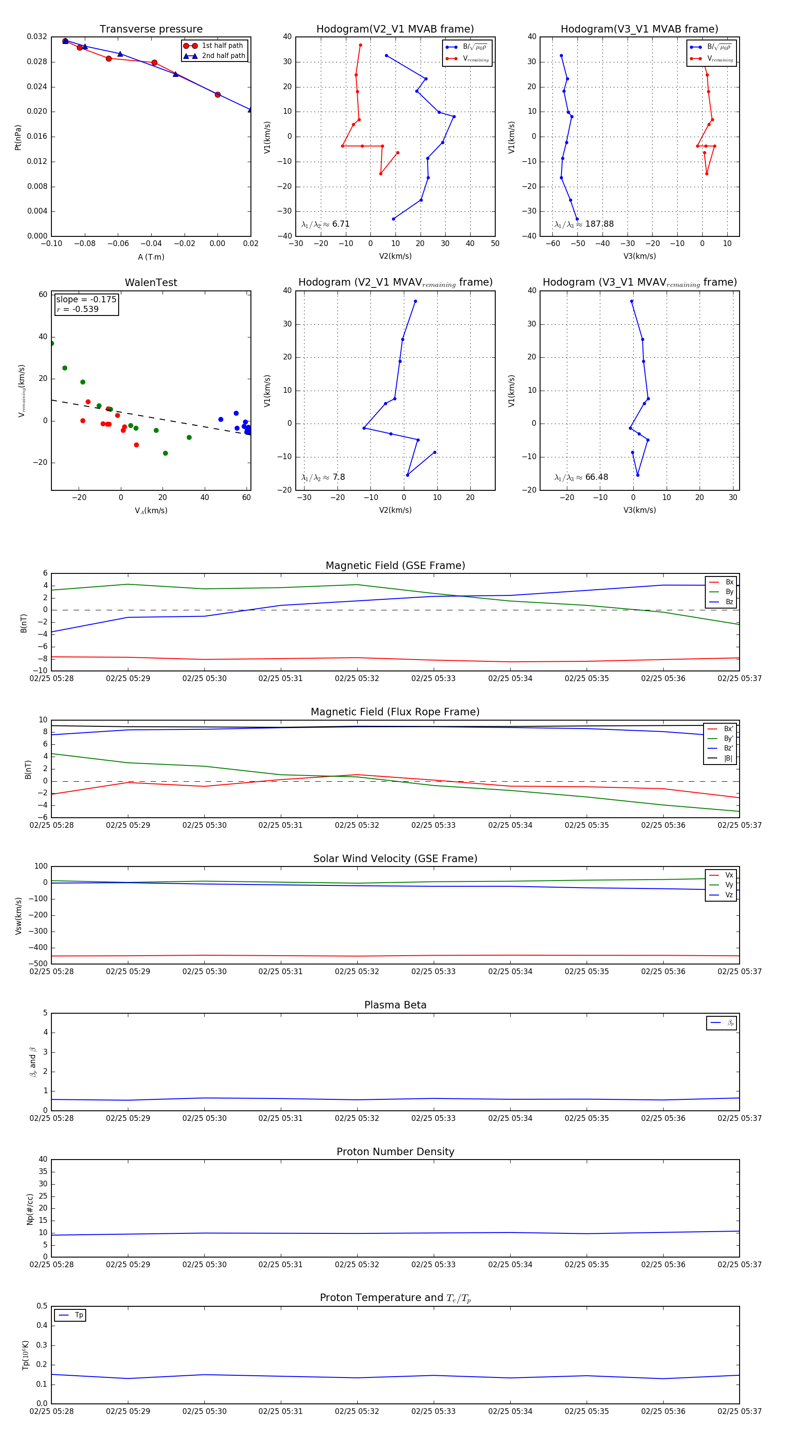Image resolution: width=791 pixels, height=1450 pixels.
Task: Click the 'Transverse pressure' plot title
Action: (x=151, y=29)
